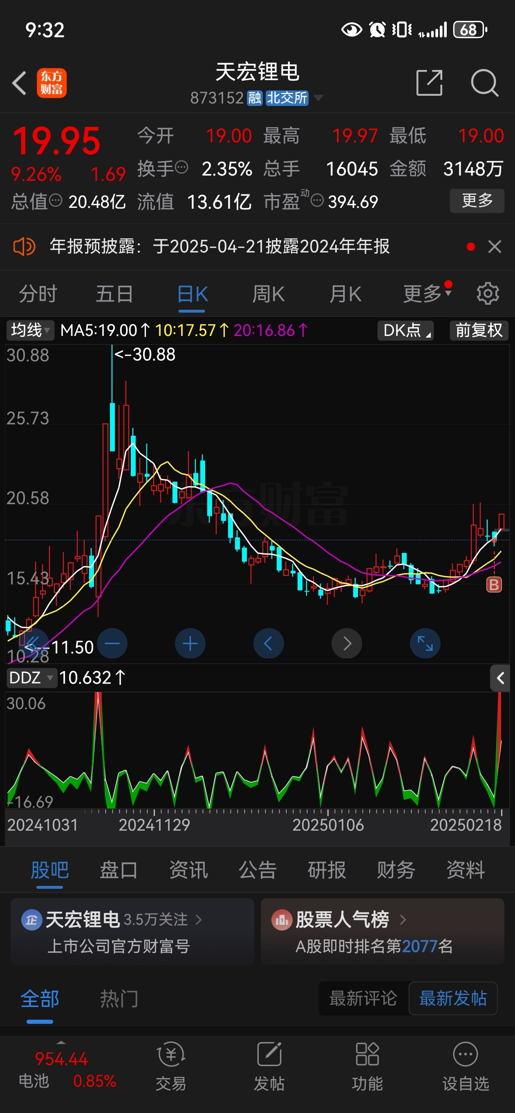Tap the current price 19.95

tap(56, 141)
